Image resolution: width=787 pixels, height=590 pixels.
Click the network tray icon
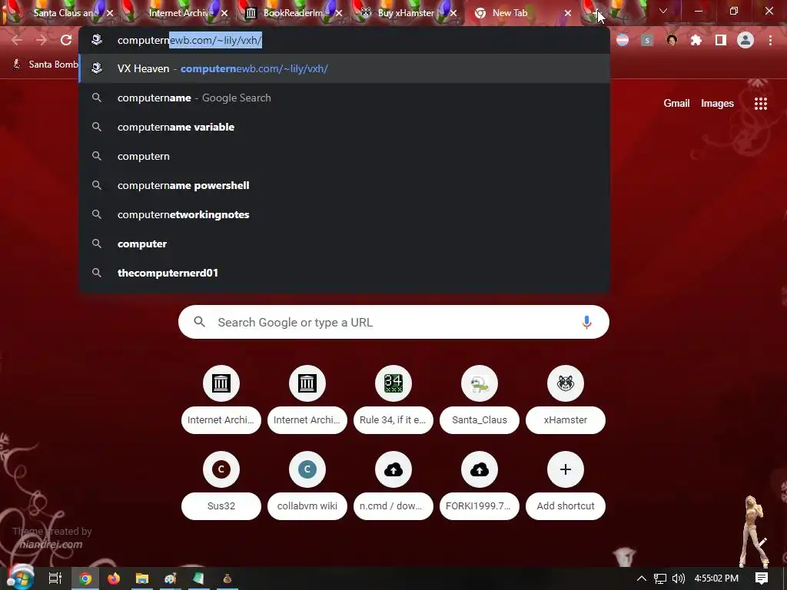click(x=659, y=578)
